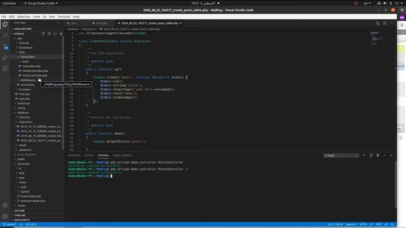Change PHP language mode in status bar
Viewport: 406px width, 228px height.
click(x=378, y=224)
